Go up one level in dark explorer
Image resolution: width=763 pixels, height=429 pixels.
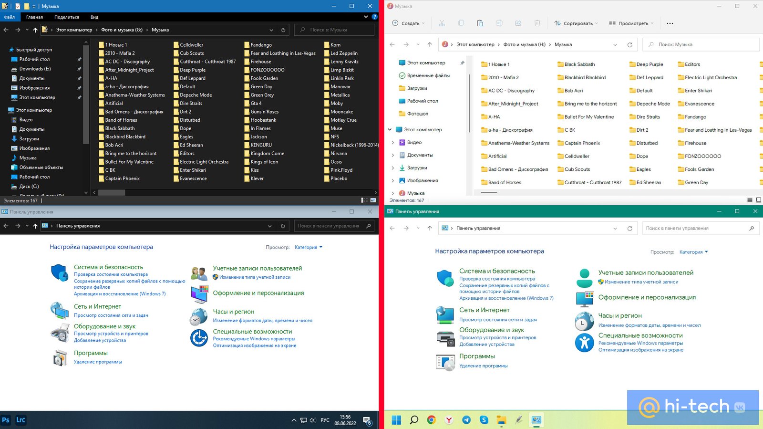point(35,30)
